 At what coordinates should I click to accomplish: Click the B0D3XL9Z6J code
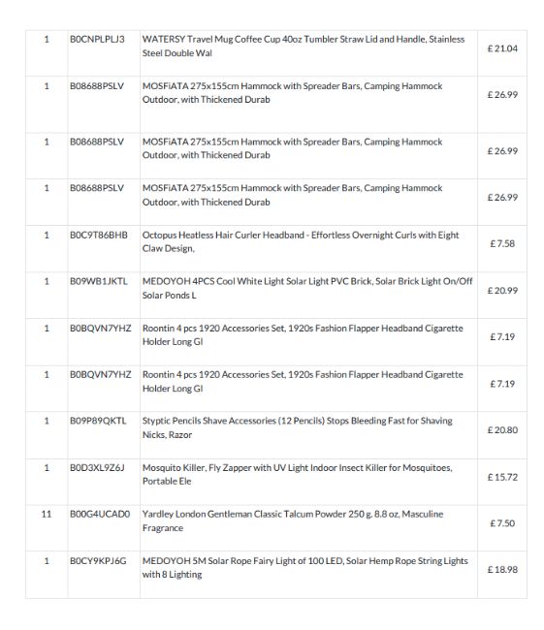tap(97, 468)
